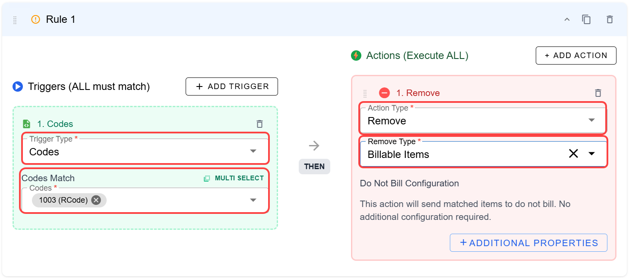Click the green Codes trigger file icon
Image resolution: width=629 pixels, height=278 pixels.
tap(27, 124)
